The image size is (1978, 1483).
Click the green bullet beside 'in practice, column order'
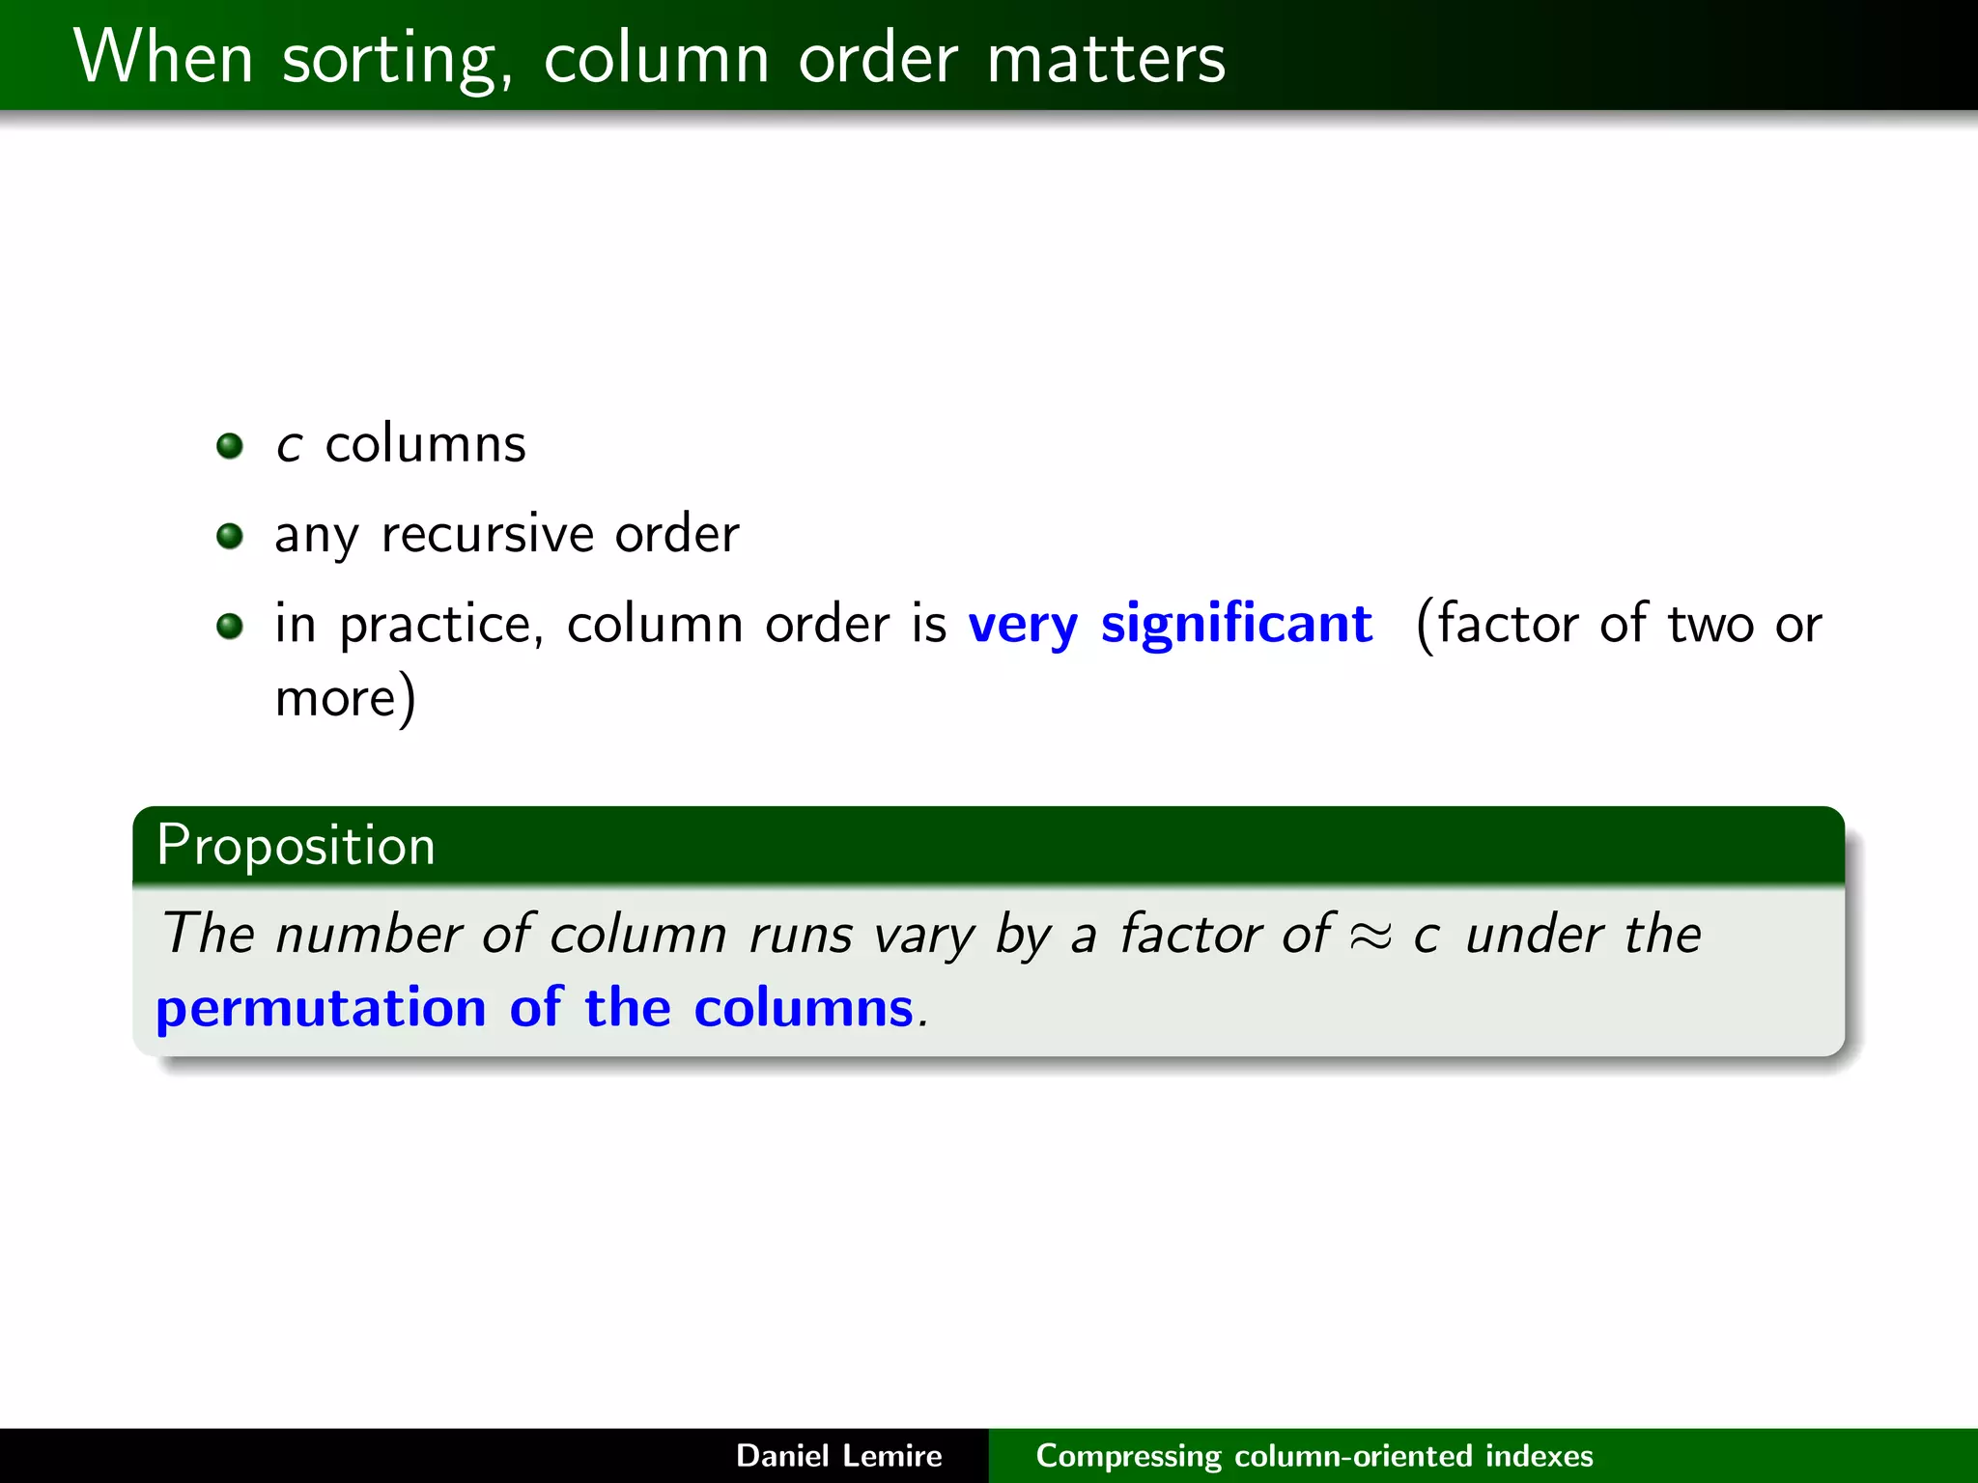click(x=230, y=626)
